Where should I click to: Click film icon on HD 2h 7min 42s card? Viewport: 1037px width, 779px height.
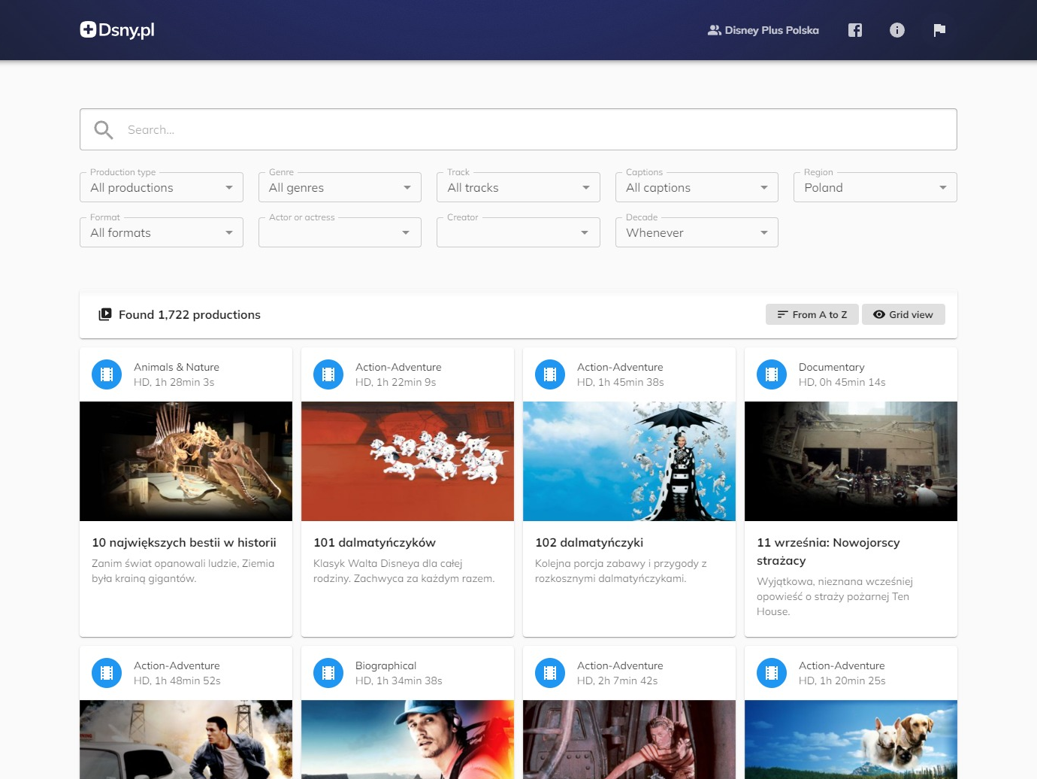tap(550, 673)
